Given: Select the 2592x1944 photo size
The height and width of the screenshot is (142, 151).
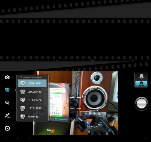Looking at the screenshot, I should 32,83.
